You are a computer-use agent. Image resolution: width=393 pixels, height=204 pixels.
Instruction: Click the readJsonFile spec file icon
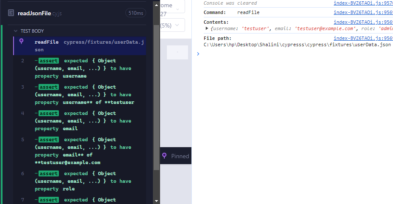[11, 13]
